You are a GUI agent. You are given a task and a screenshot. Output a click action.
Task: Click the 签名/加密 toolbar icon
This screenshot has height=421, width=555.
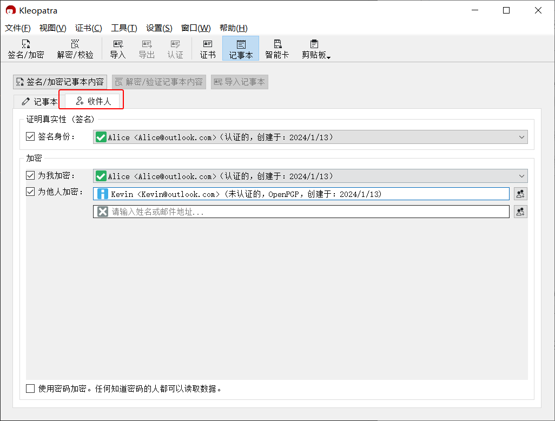click(26, 49)
